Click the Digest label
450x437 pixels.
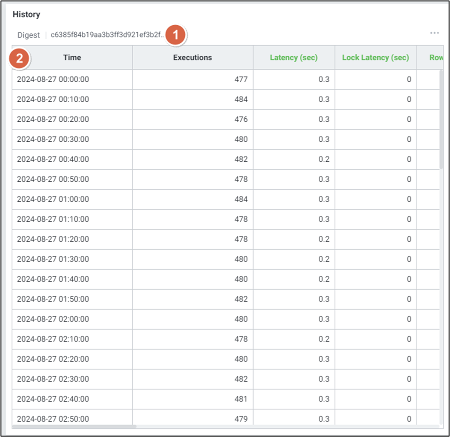point(29,35)
